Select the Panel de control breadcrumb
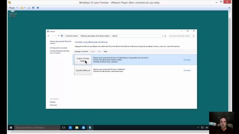This screenshot has width=239, height=134. [72, 36]
